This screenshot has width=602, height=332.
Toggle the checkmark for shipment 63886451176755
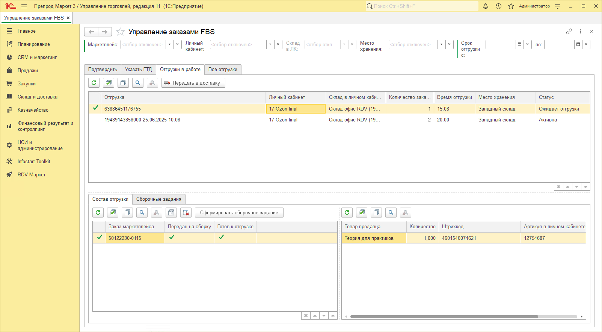point(95,108)
